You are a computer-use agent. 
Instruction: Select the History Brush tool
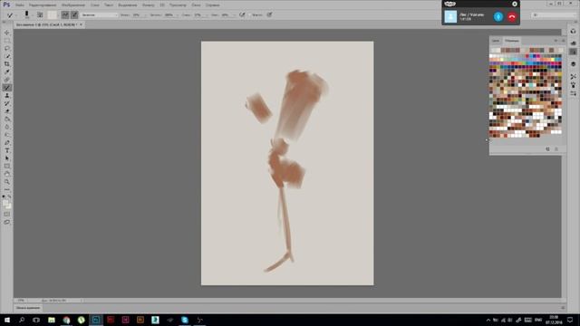coord(7,103)
